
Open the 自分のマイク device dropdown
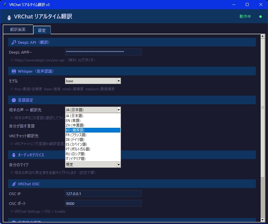[118, 164]
